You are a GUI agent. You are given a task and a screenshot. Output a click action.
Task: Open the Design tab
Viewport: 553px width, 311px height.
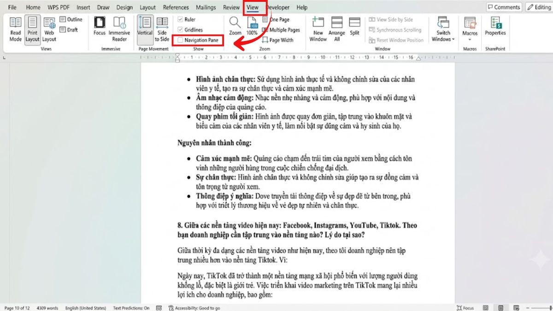[124, 7]
